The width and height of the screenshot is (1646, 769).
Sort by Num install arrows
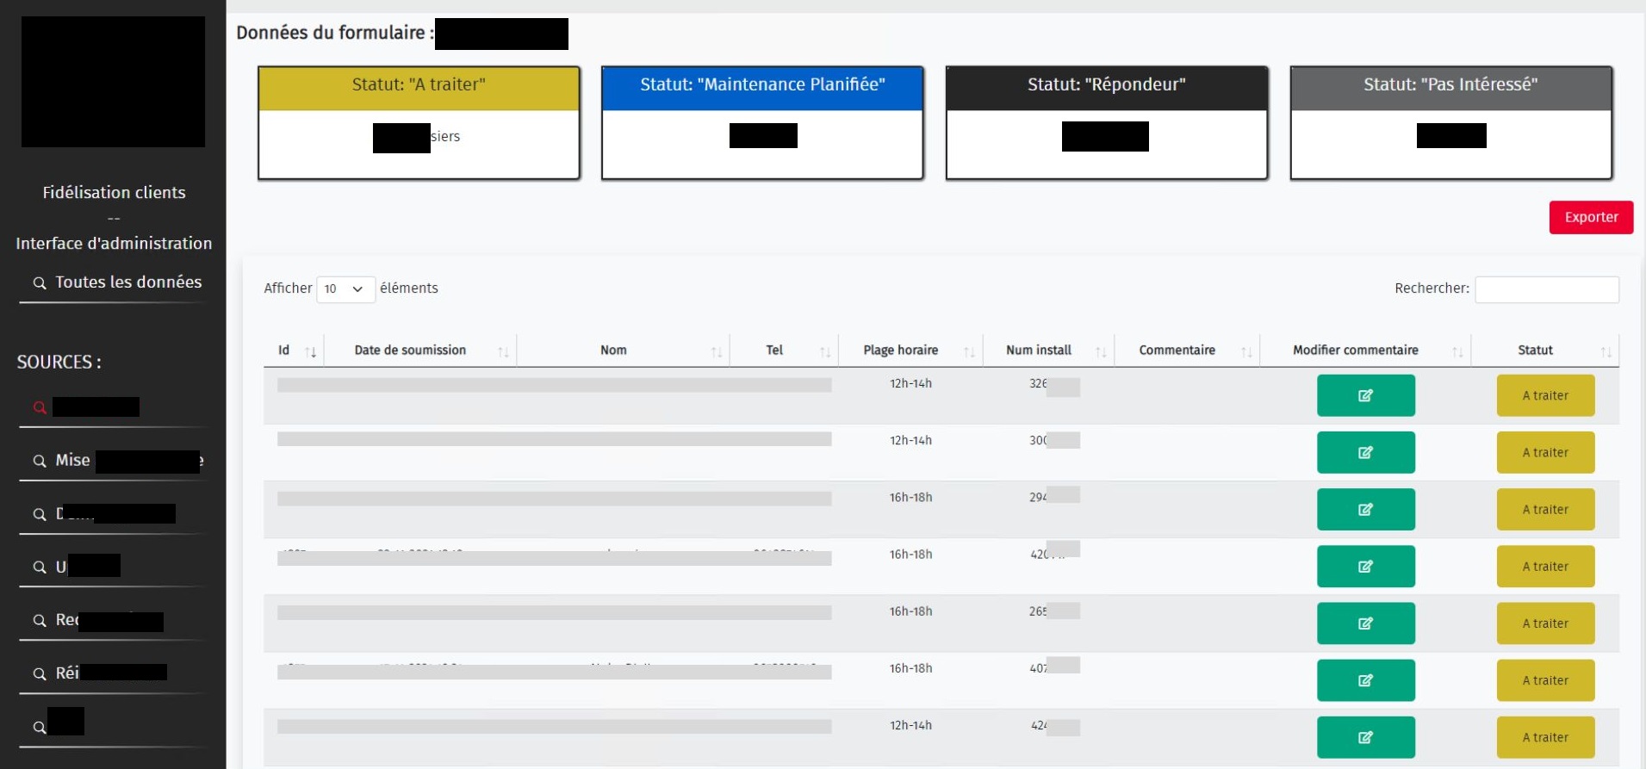click(x=1101, y=351)
